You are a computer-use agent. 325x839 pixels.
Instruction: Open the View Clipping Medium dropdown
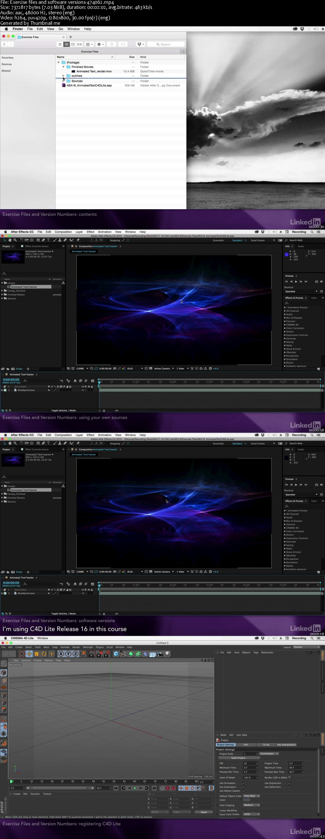coord(251,805)
